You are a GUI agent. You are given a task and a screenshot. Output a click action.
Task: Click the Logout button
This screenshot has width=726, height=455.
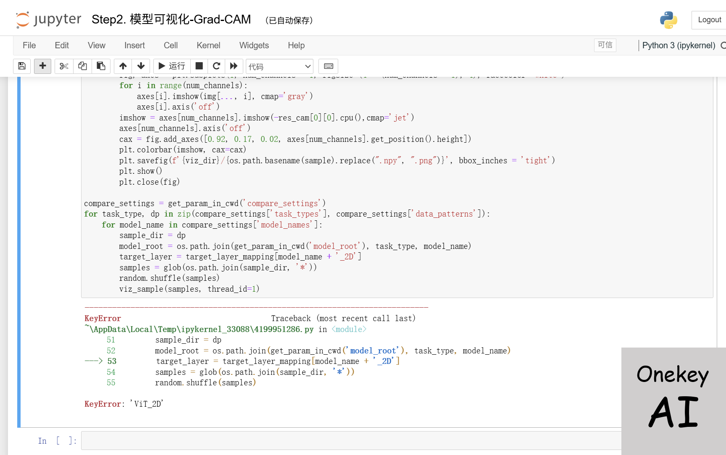(x=709, y=20)
